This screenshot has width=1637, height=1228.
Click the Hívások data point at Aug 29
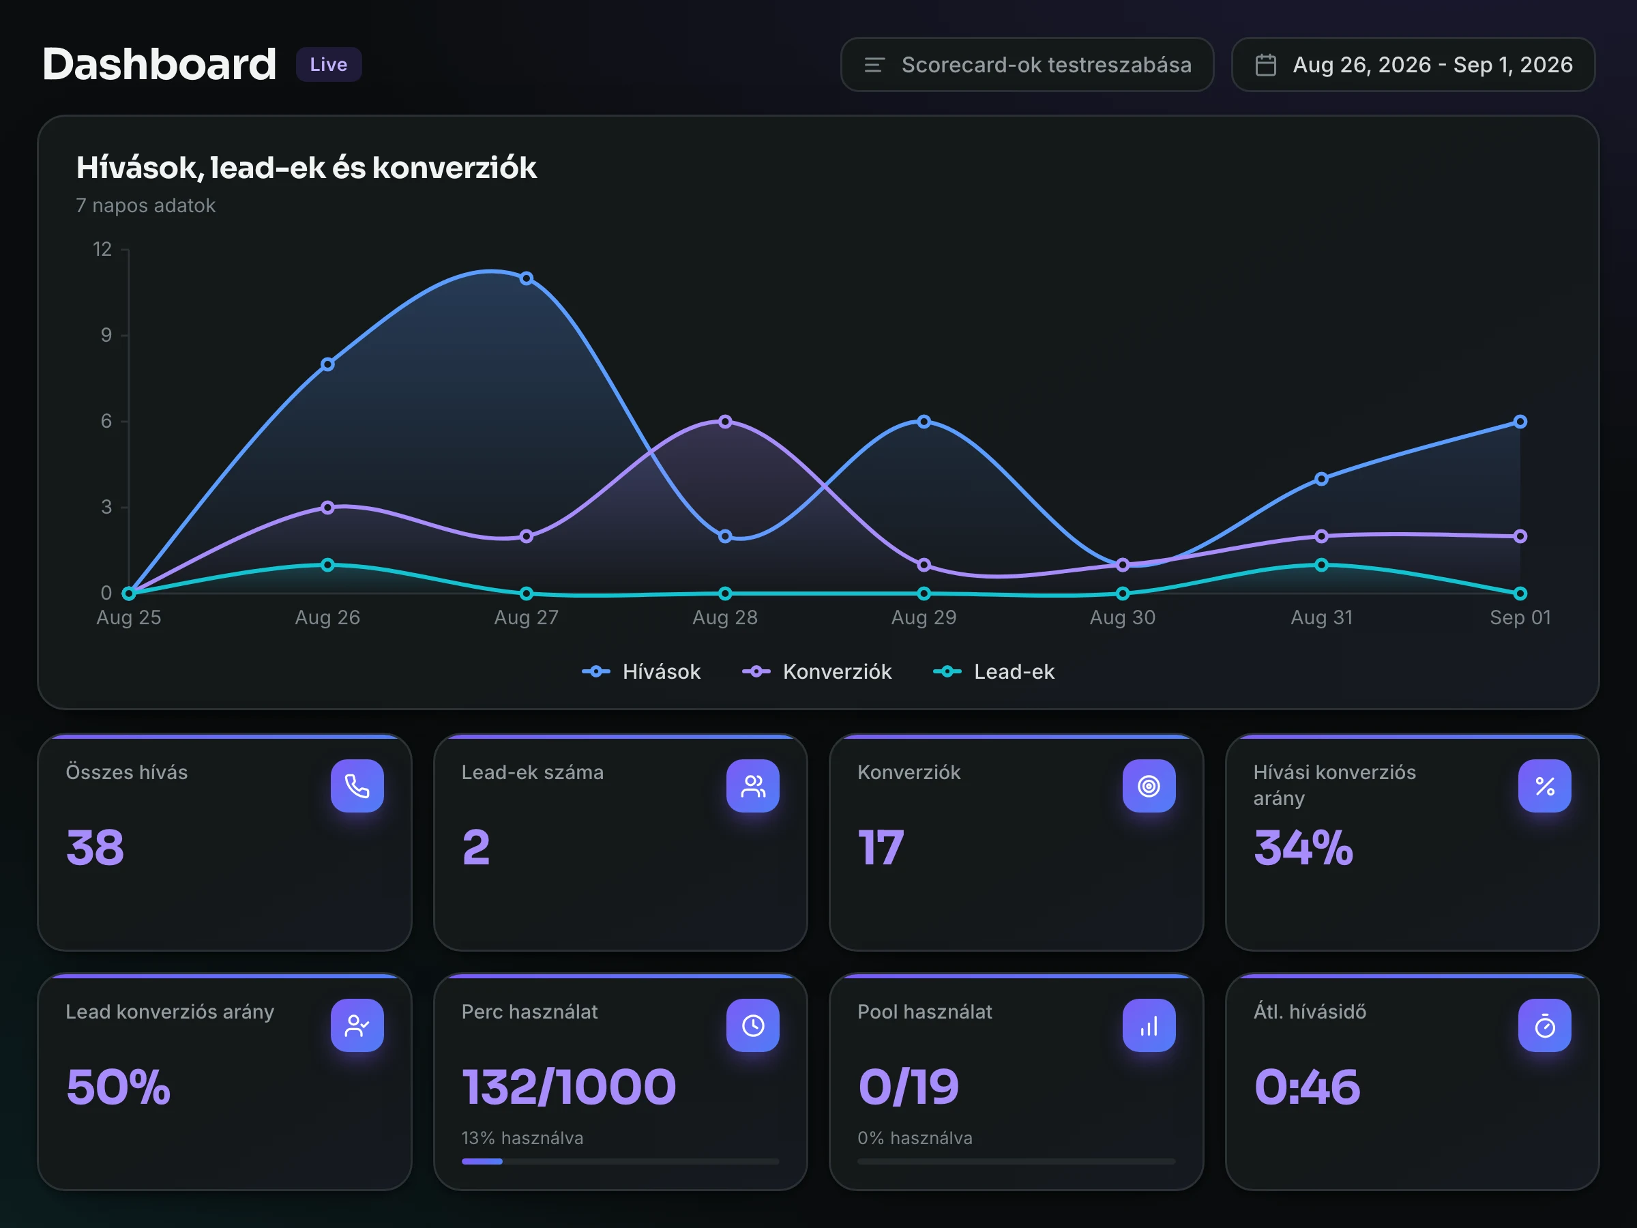pyautogui.click(x=924, y=421)
